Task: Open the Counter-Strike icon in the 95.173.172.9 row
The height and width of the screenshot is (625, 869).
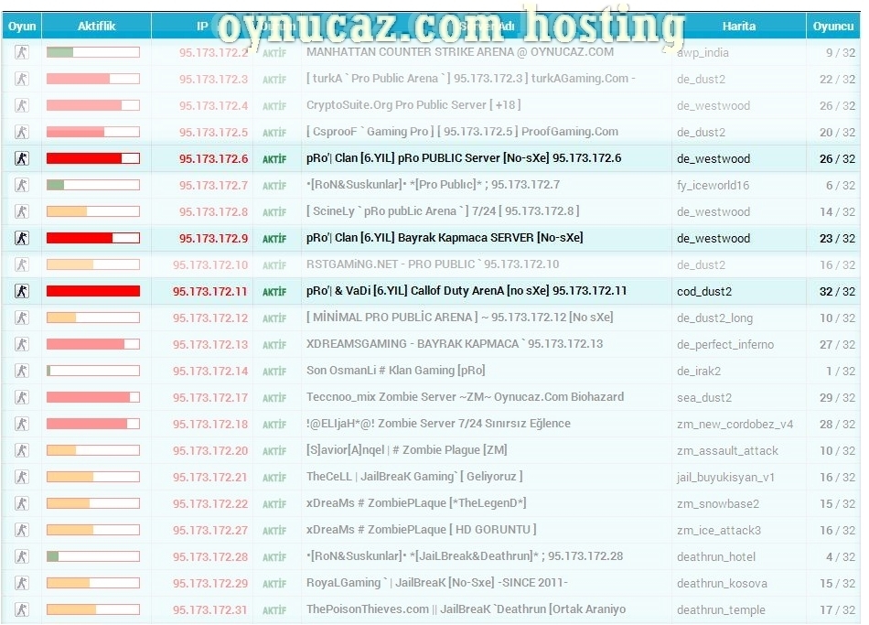Action: click(22, 238)
